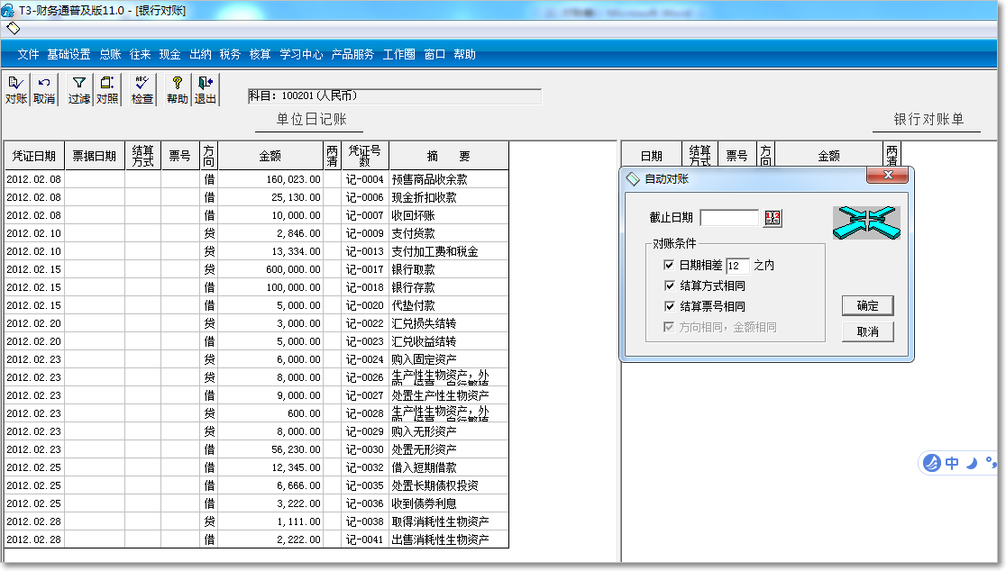Click the days difference field showing 12

click(736, 266)
